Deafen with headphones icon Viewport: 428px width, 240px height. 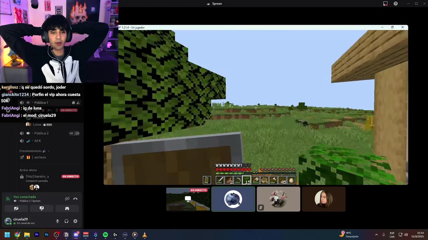pyautogui.click(x=66, y=221)
